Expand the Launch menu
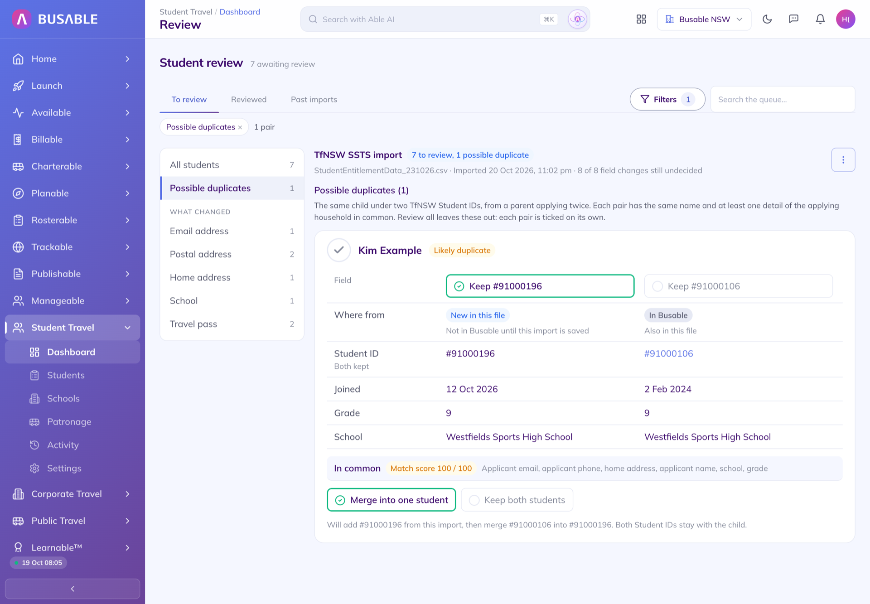 [x=127, y=86]
